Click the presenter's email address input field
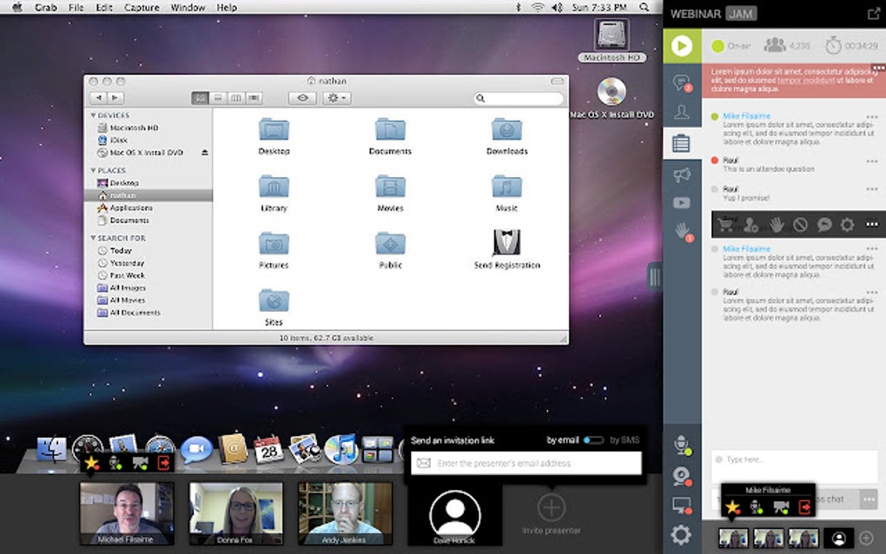This screenshot has height=554, width=886. pyautogui.click(x=526, y=464)
